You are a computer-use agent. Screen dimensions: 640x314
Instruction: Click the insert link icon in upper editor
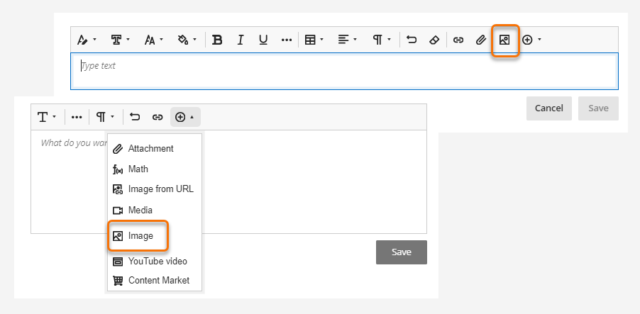pyautogui.click(x=458, y=40)
